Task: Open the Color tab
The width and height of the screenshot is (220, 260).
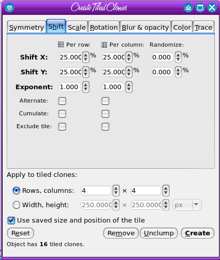Action: click(182, 27)
